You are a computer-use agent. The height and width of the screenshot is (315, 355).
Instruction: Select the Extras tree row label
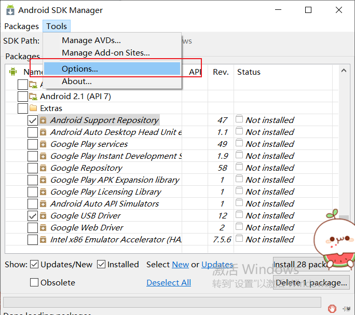[x=51, y=108]
